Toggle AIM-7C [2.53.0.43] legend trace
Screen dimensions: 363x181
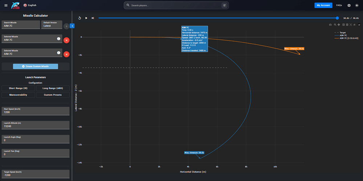pyautogui.click(x=346, y=38)
